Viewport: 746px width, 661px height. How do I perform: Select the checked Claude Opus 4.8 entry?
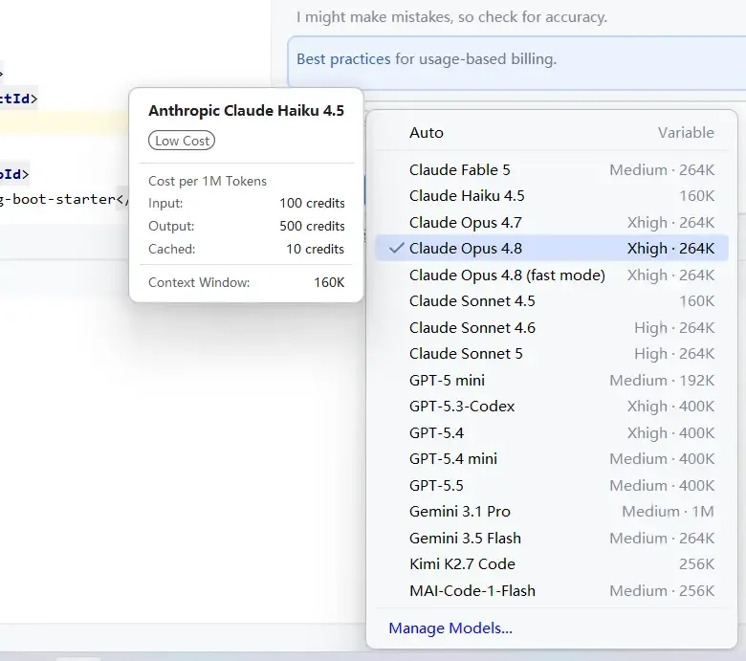[552, 248]
